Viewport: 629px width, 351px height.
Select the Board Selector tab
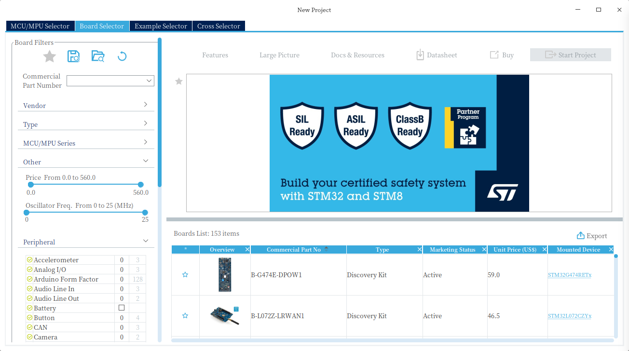(x=102, y=26)
